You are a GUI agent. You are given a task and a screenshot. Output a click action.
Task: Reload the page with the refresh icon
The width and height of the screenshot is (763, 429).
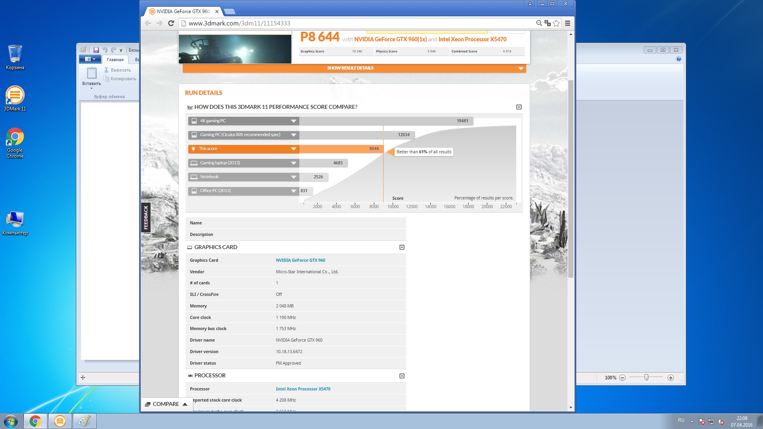click(171, 23)
